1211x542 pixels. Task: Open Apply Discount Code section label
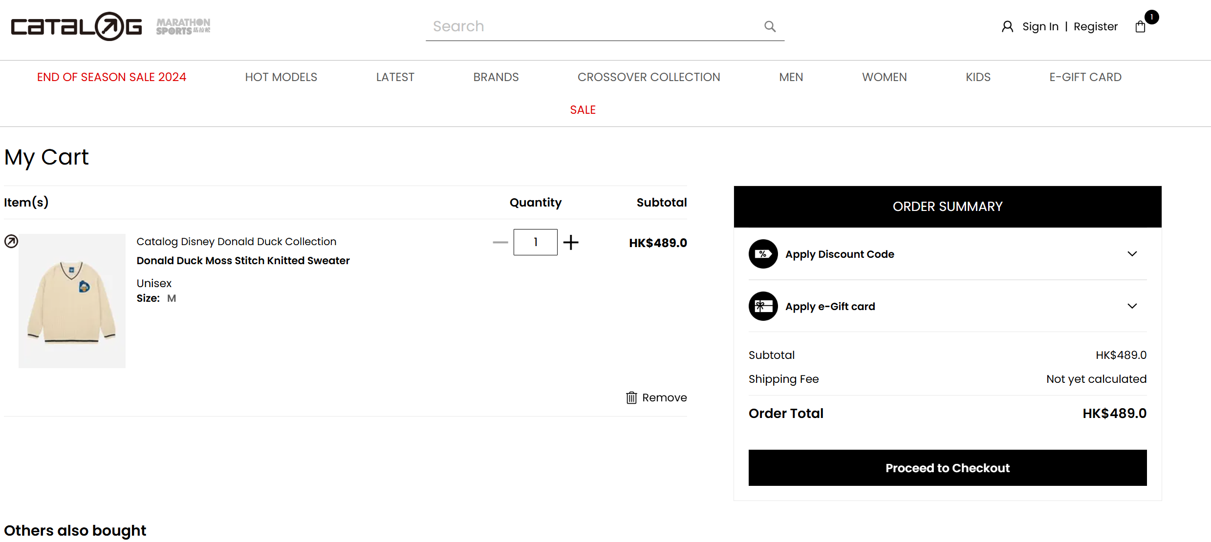pyautogui.click(x=840, y=254)
